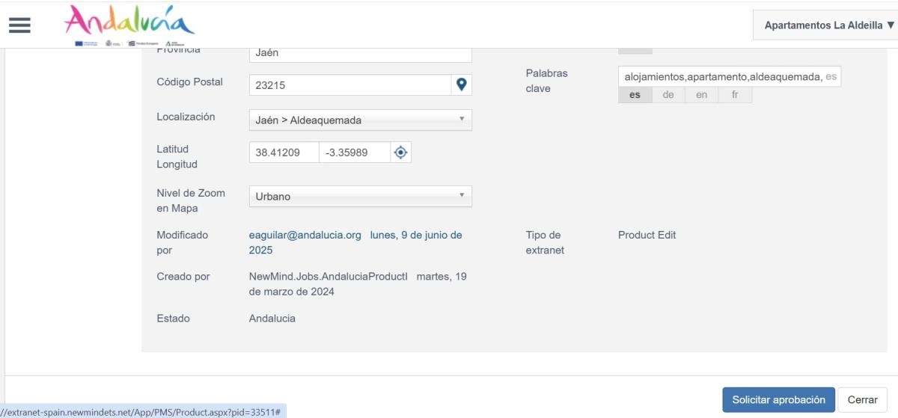
Task: Focus the Código Postal field 23215
Action: (x=350, y=85)
